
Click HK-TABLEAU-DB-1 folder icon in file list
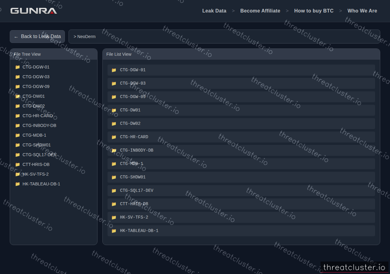click(x=114, y=231)
